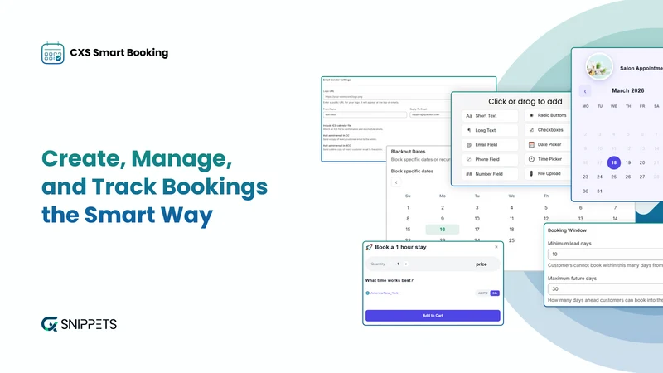Click the What time works best? label
Screen dimensions: 663x373
(x=389, y=280)
